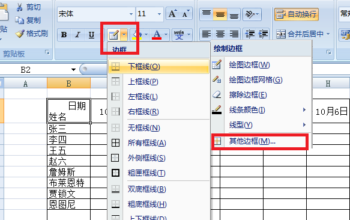
Task: Choose 无框线(N) no border
Action: click(x=158, y=128)
